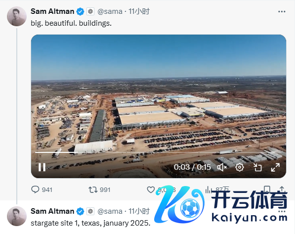This screenshot has height=234, width=295.
Task: Open the 11小时 timestamp of first tweet
Action: [x=139, y=11]
